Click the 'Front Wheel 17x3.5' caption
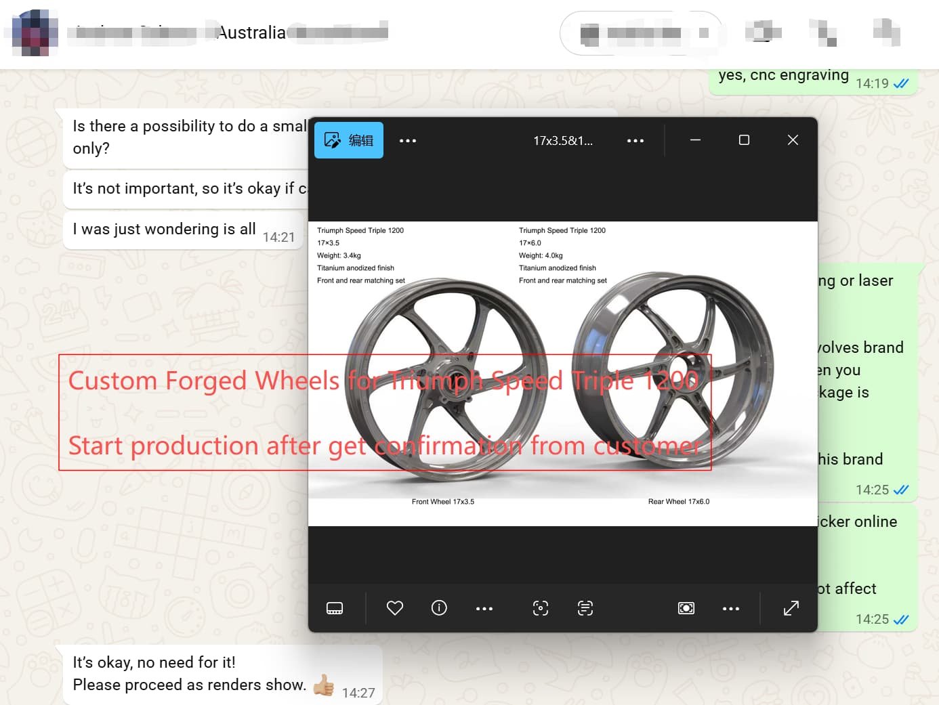 point(443,502)
